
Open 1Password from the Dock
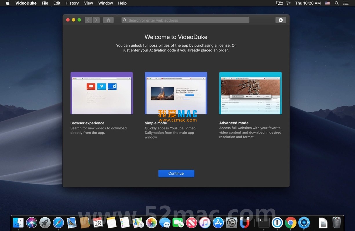tap(277, 222)
